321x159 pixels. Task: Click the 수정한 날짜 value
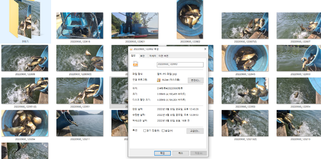[178, 115]
